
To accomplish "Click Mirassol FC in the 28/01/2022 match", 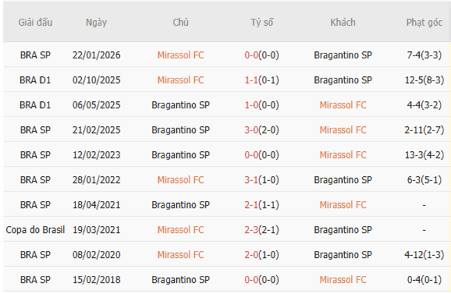I will coord(180,180).
